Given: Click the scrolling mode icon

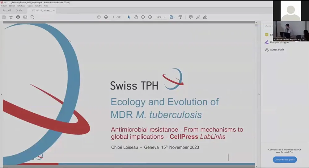Looking at the screenshot, I should 180,17.
